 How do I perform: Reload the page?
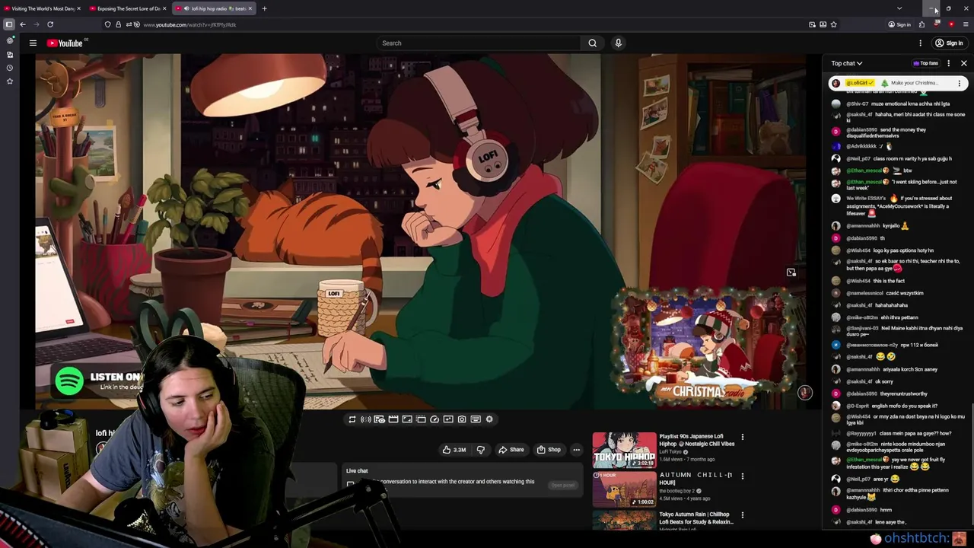pyautogui.click(x=50, y=24)
